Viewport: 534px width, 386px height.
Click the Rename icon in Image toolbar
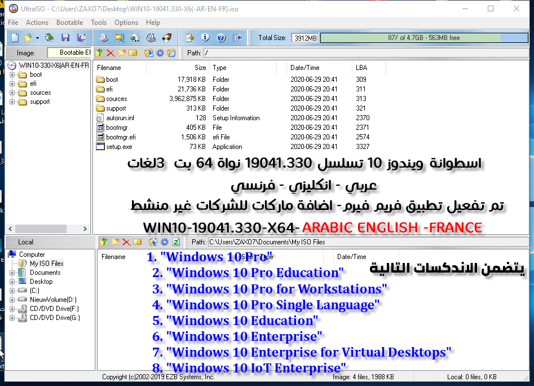tap(133, 53)
